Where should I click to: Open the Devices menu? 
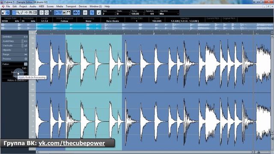[83, 6]
